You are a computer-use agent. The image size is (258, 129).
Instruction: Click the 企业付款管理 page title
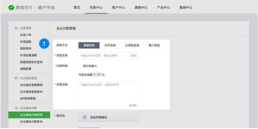[x=66, y=28]
